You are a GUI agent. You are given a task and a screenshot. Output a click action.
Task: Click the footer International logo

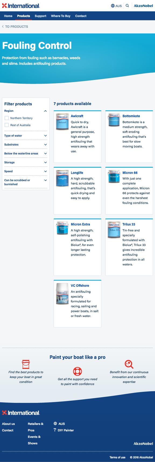[x=21, y=413]
